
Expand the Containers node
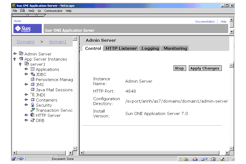click(26, 100)
